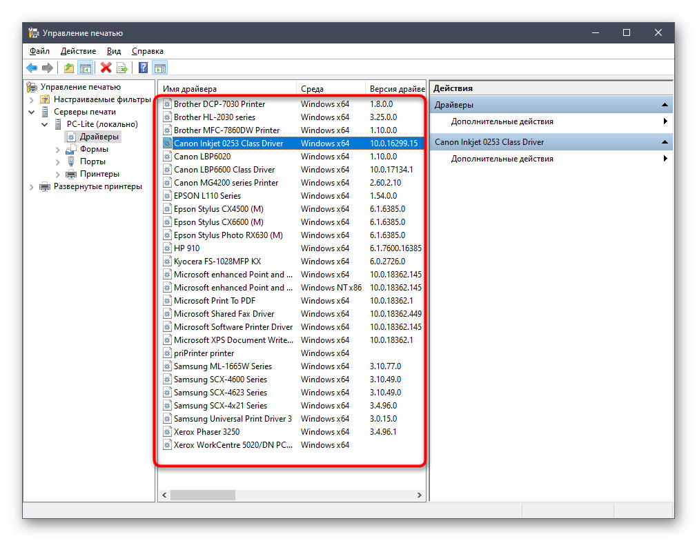
Task: Select Порты in the tree
Action: [92, 161]
